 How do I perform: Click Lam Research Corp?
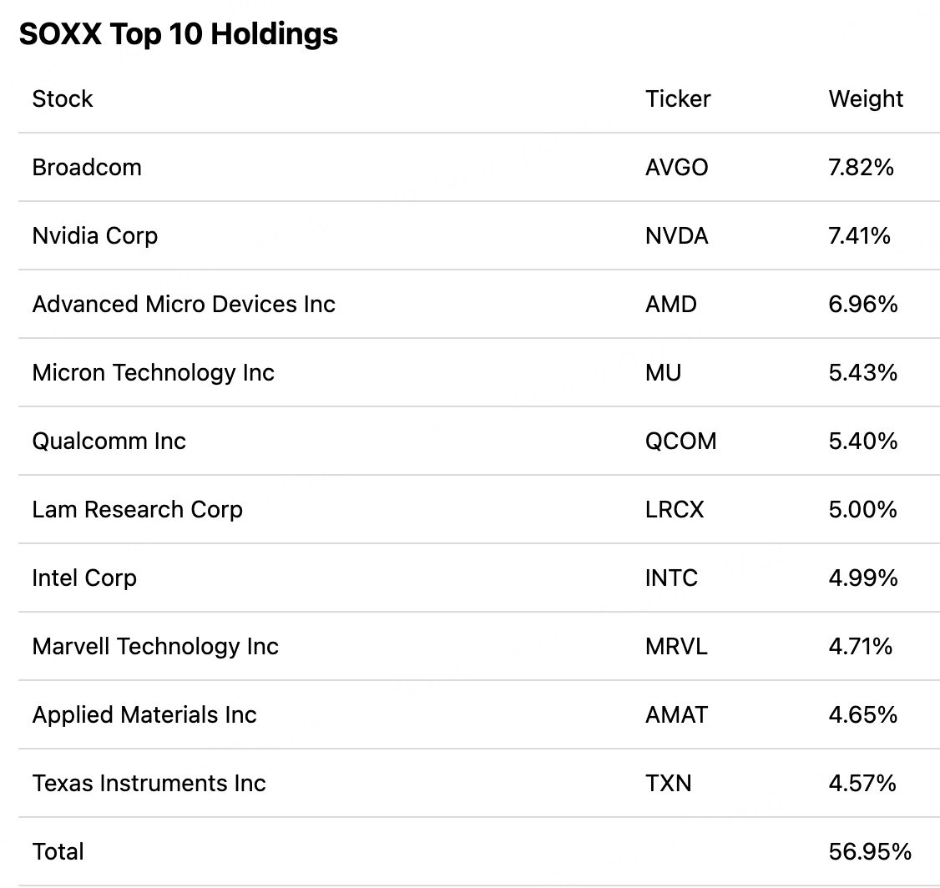[138, 509]
